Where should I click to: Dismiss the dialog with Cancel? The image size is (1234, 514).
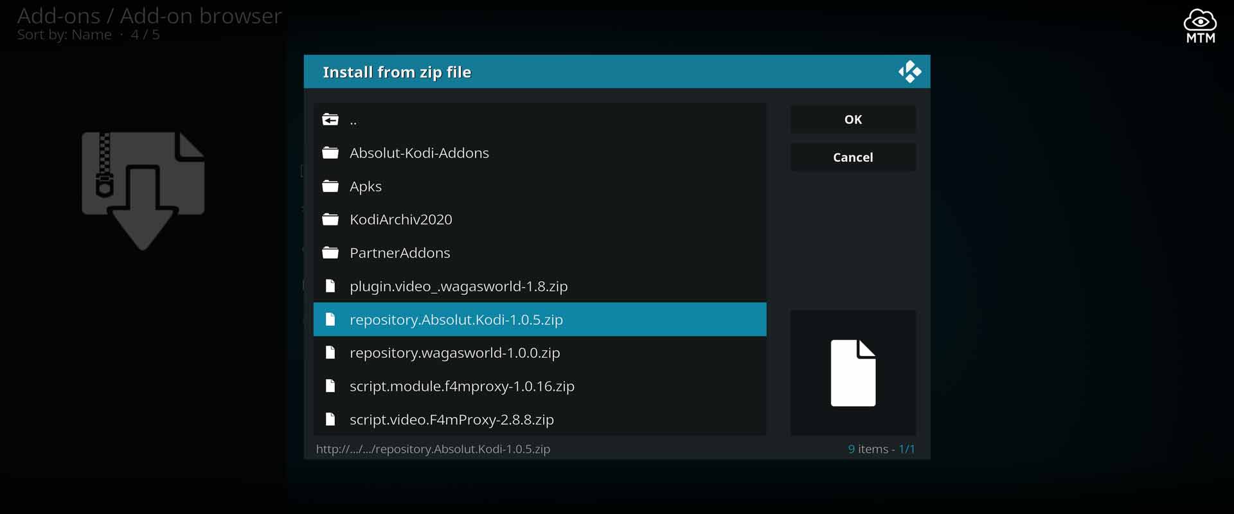point(853,157)
